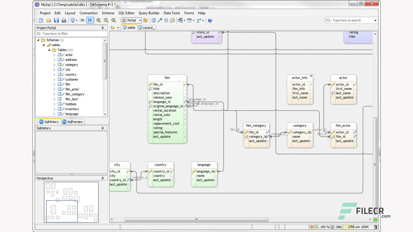Select the foreign key arrow tool
The image size is (413, 232).
160,20
